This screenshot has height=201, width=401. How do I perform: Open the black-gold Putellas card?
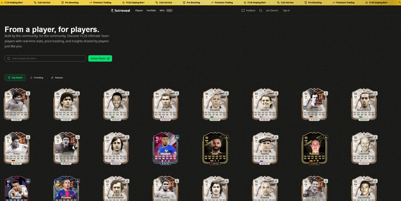click(x=314, y=148)
